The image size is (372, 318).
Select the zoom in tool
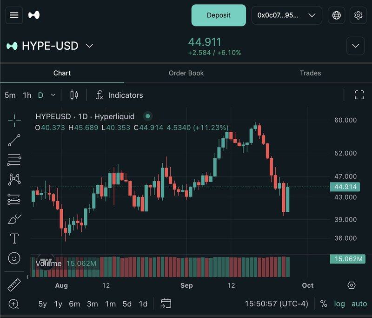click(x=14, y=304)
